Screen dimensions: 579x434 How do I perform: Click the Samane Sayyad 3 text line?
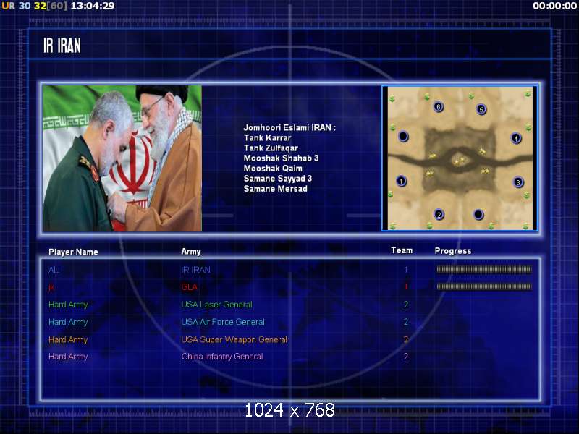click(278, 179)
